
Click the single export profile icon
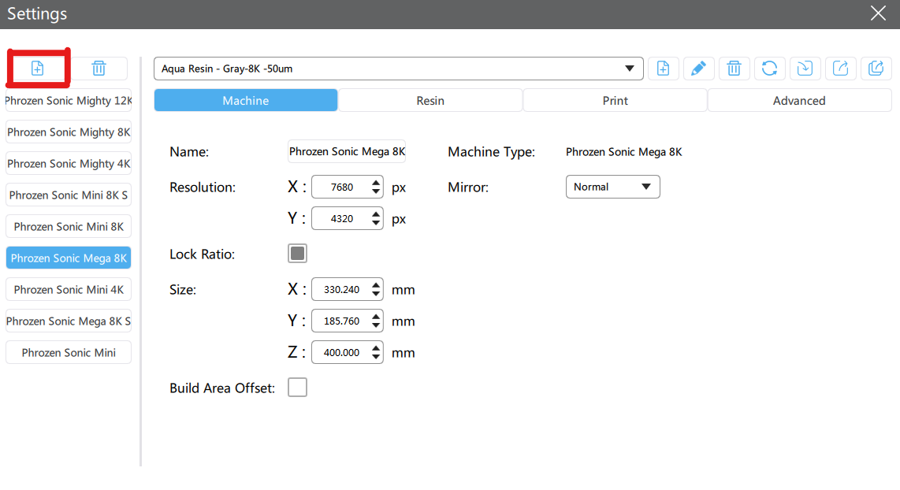(840, 69)
